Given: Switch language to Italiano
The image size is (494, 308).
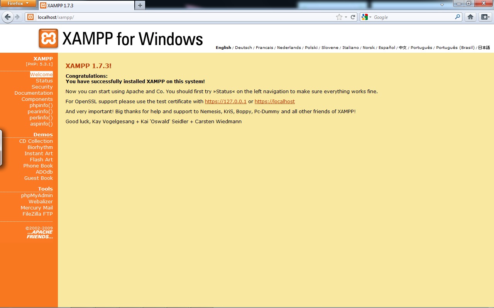Looking at the screenshot, I should (x=351, y=48).
